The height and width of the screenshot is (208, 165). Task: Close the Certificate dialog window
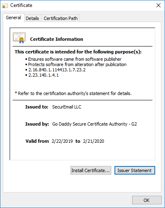pyautogui.click(x=158, y=5)
